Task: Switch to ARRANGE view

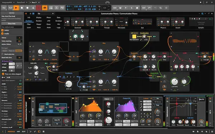Action: 11,131
